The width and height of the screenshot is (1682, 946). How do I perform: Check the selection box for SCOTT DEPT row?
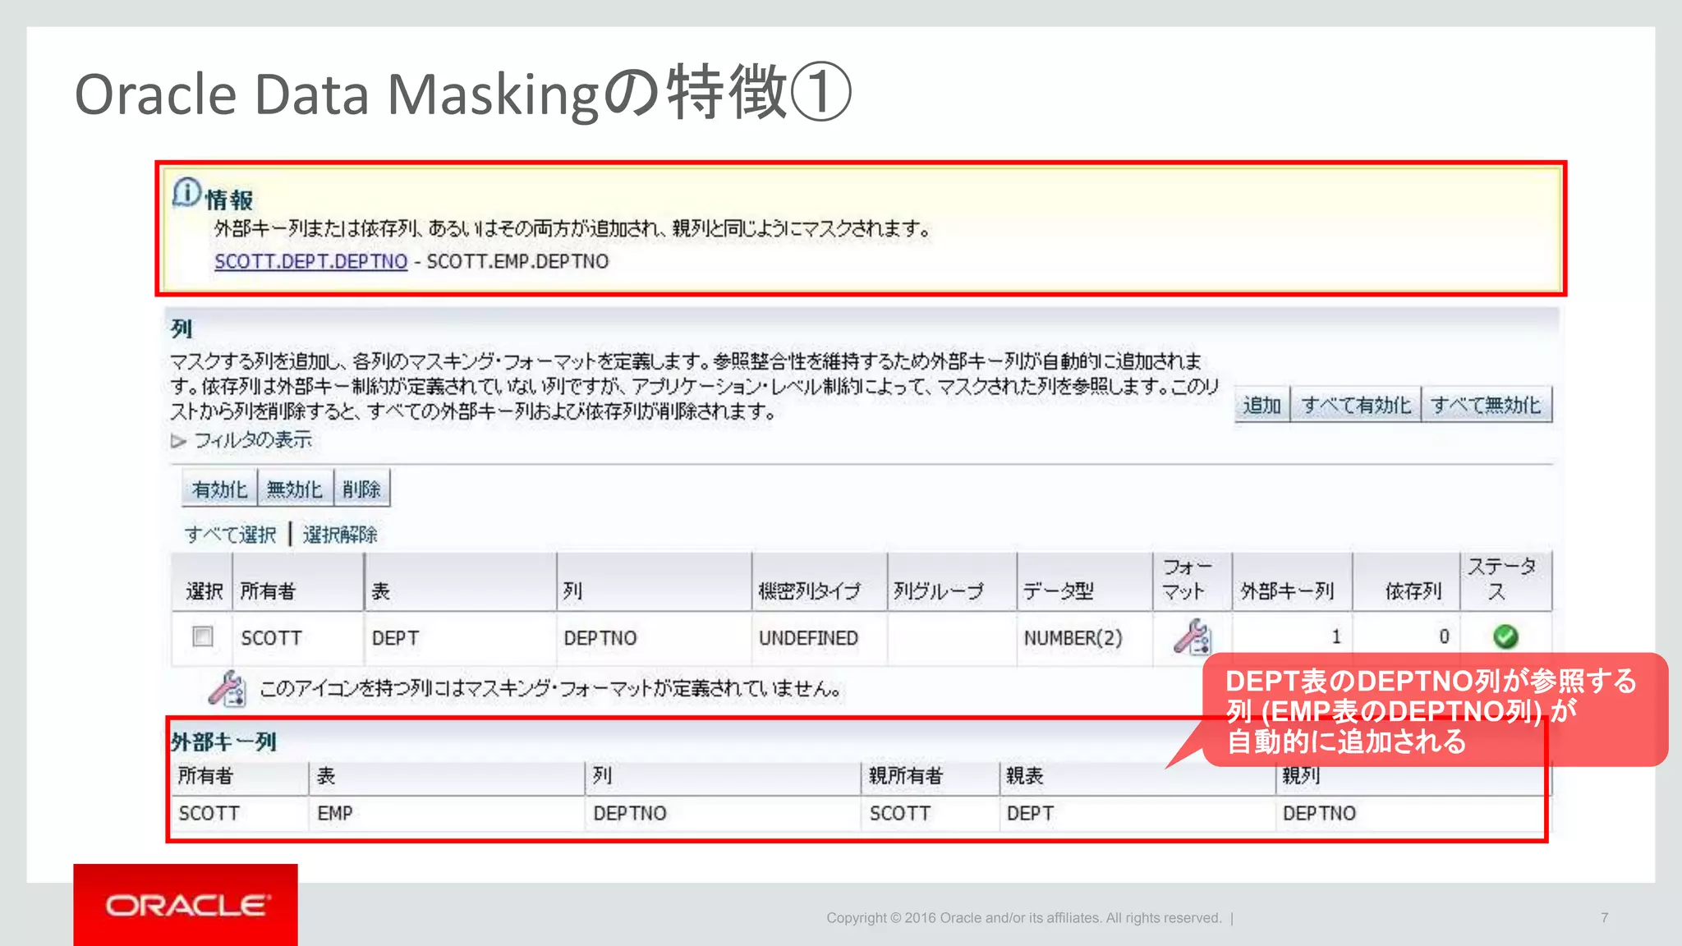coord(203,636)
